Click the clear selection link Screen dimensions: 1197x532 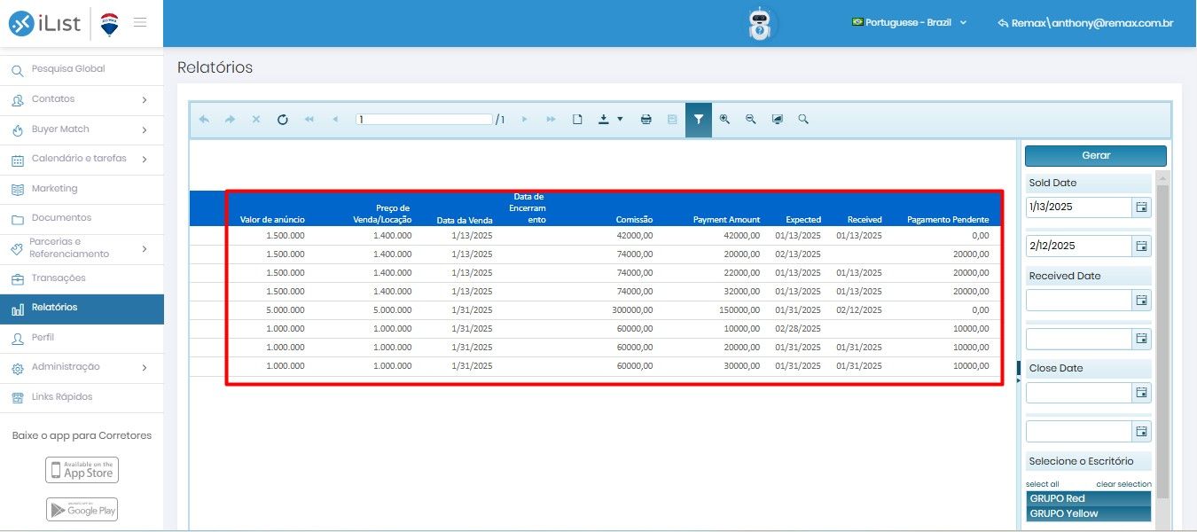1123,484
